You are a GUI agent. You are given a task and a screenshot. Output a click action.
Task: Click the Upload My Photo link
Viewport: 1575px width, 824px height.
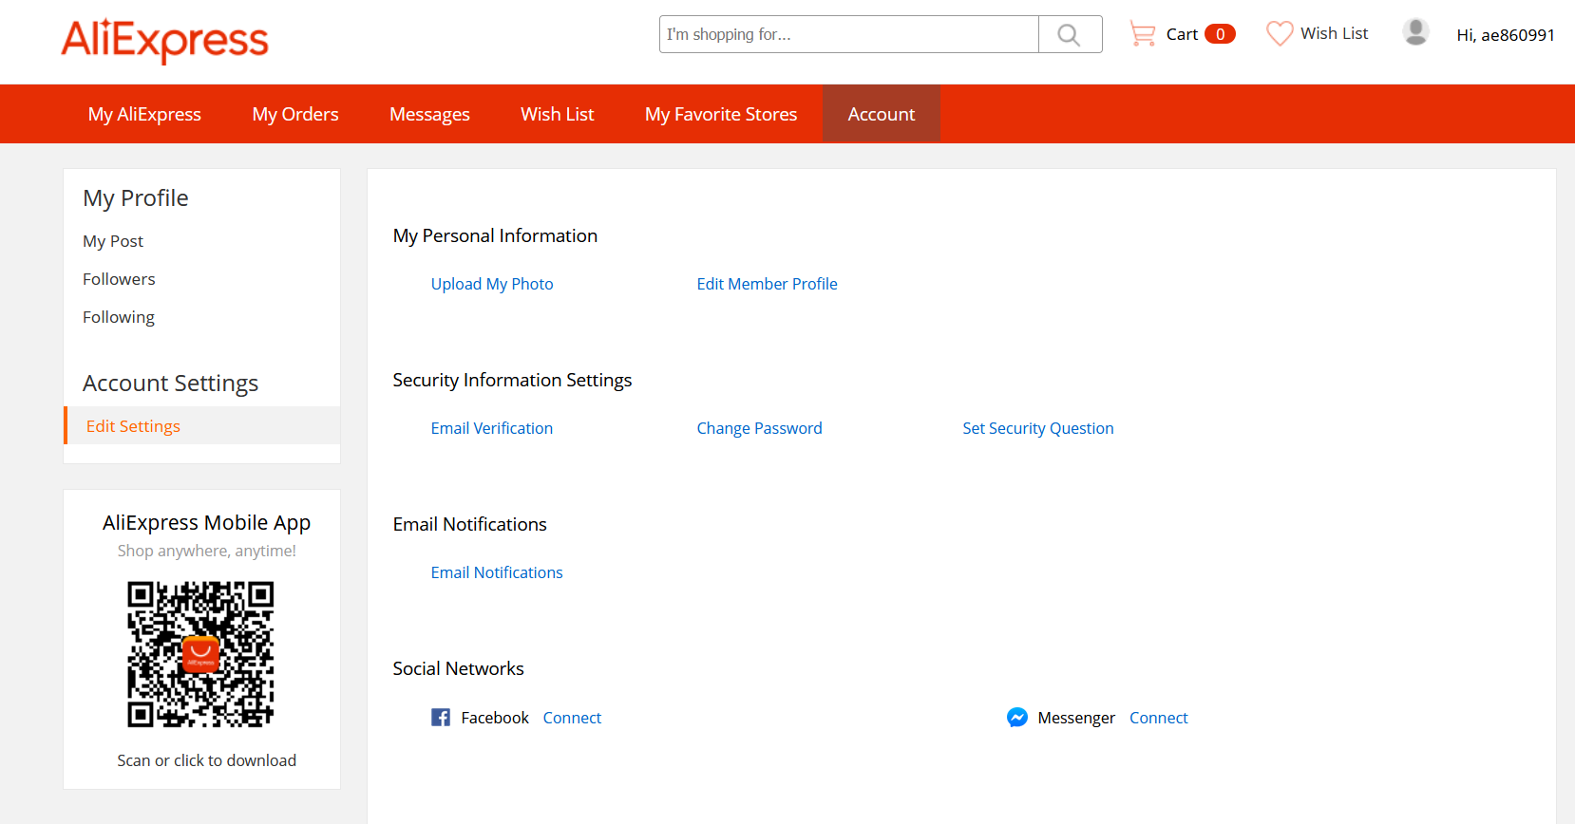[x=492, y=284]
